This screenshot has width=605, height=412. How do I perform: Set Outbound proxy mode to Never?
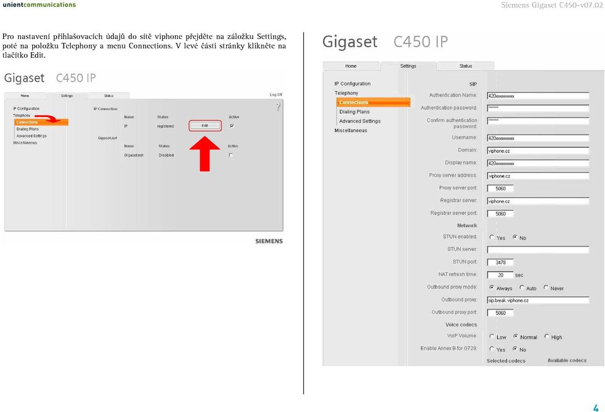point(546,287)
